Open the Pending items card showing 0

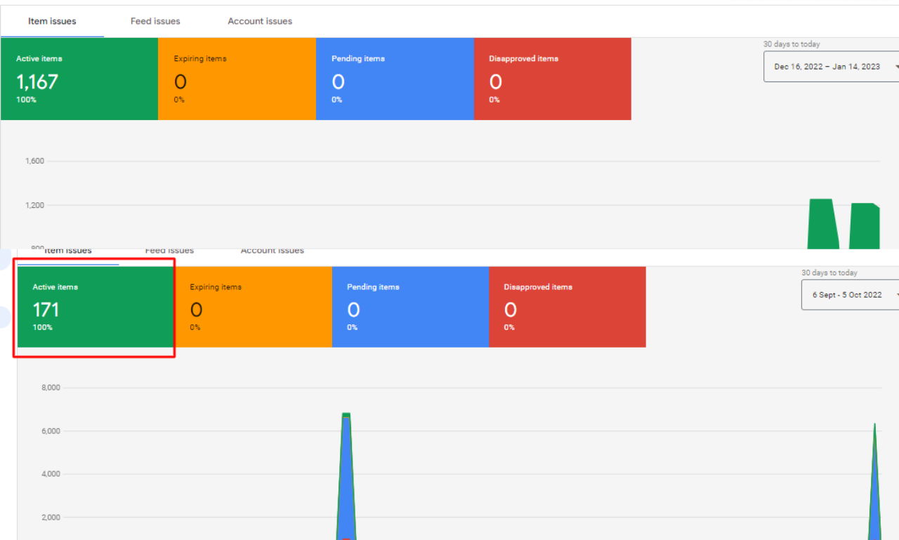coord(395,79)
